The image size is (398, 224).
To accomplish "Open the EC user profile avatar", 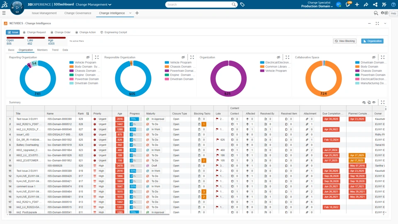I will (339, 5).
